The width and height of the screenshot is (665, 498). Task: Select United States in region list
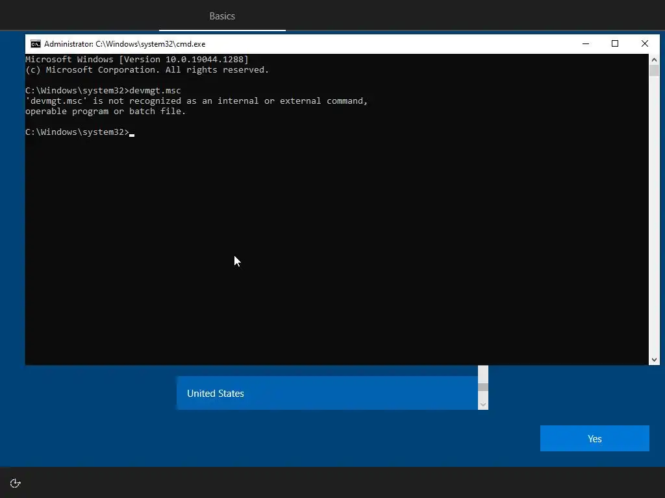[x=327, y=393]
